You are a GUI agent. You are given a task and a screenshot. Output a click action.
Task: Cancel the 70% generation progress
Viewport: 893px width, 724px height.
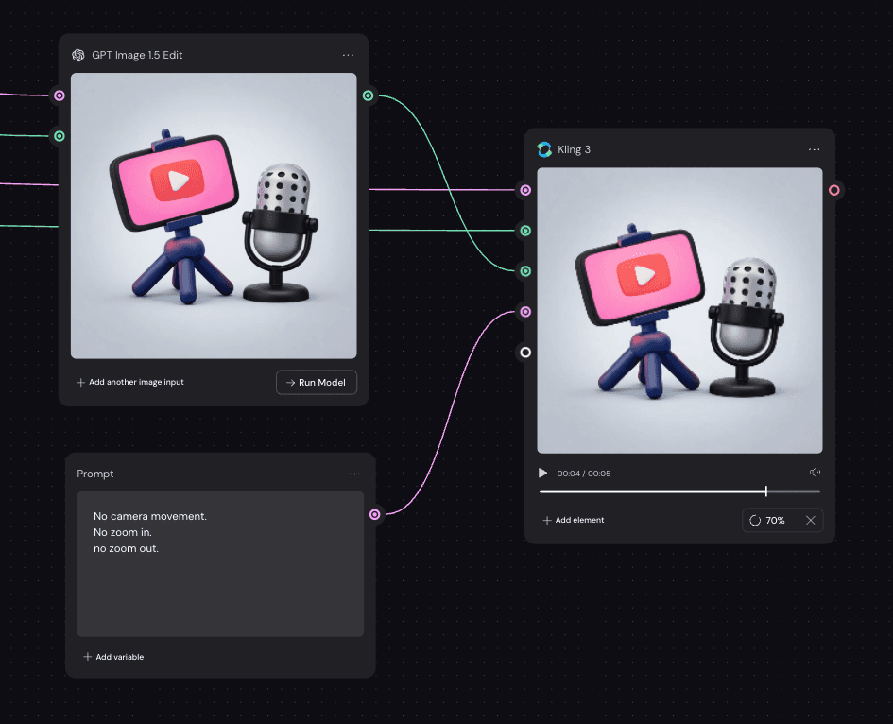811,520
